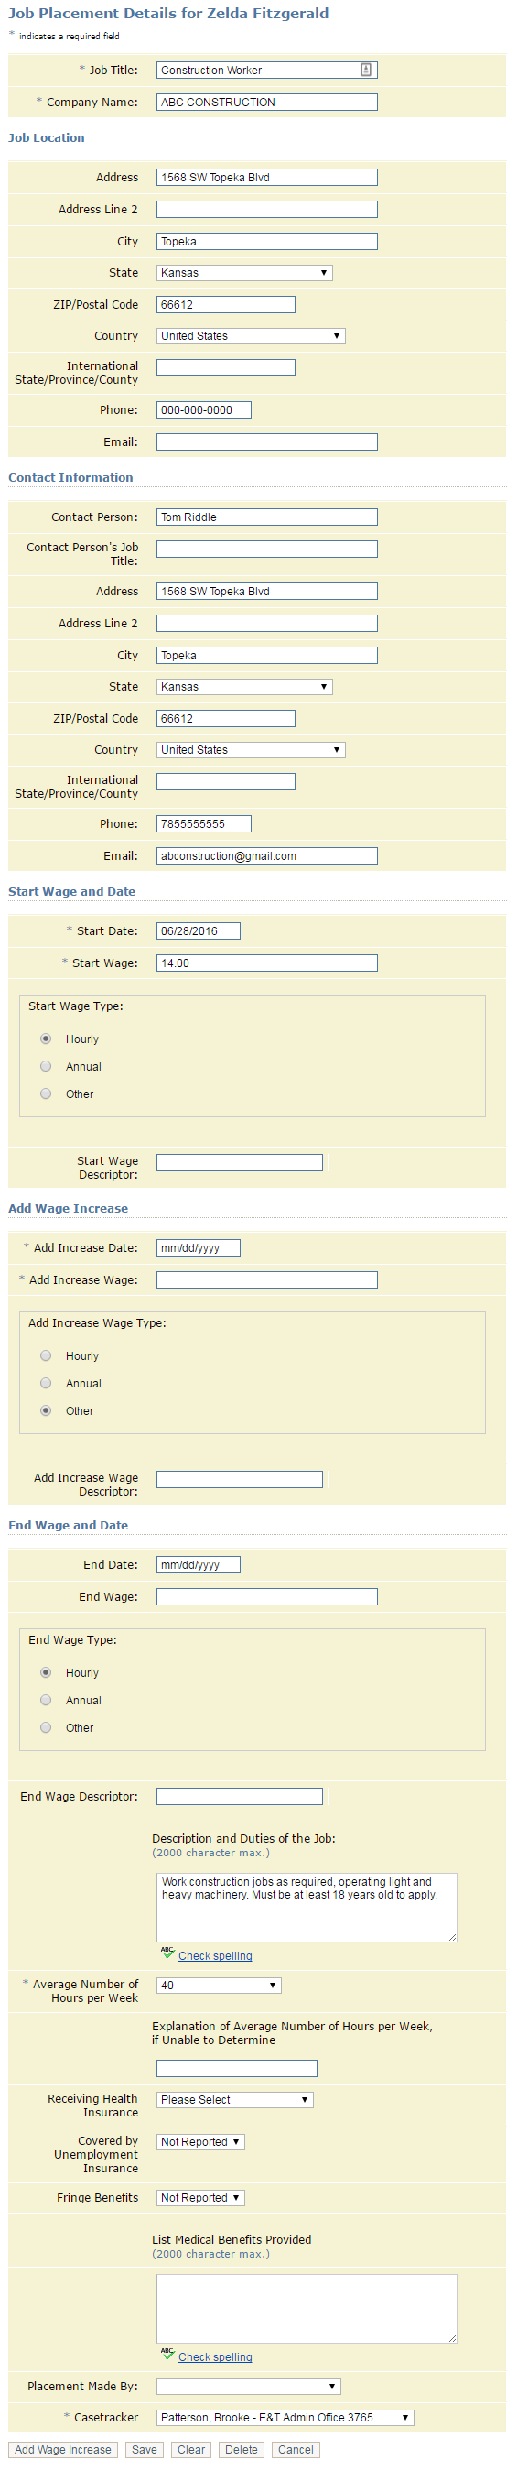This screenshot has width=517, height=2470.
Task: Click the Cancel button
Action: click(296, 2449)
